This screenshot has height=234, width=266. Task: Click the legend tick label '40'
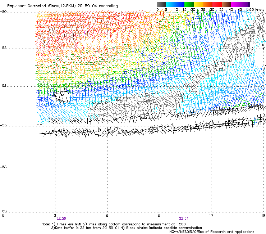pyautogui.click(x=231, y=10)
